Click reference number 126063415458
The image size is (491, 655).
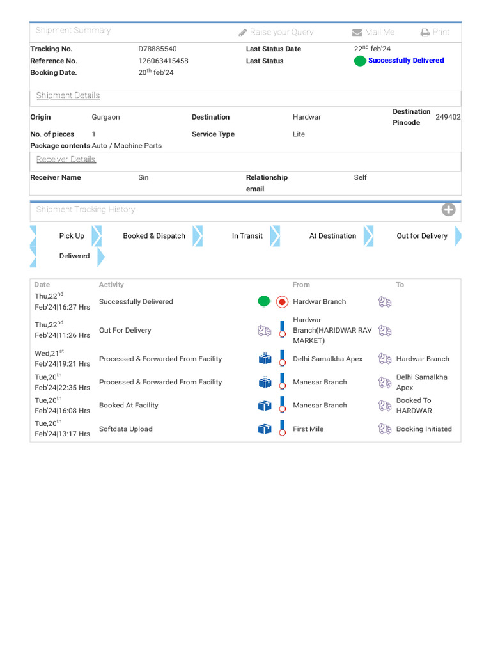pyautogui.click(x=163, y=61)
